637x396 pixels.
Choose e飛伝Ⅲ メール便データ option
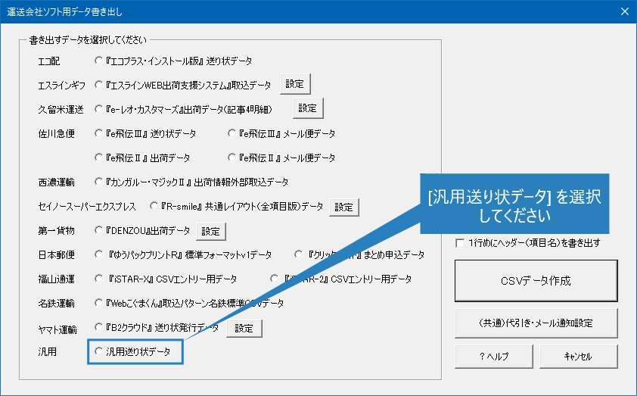[231, 133]
